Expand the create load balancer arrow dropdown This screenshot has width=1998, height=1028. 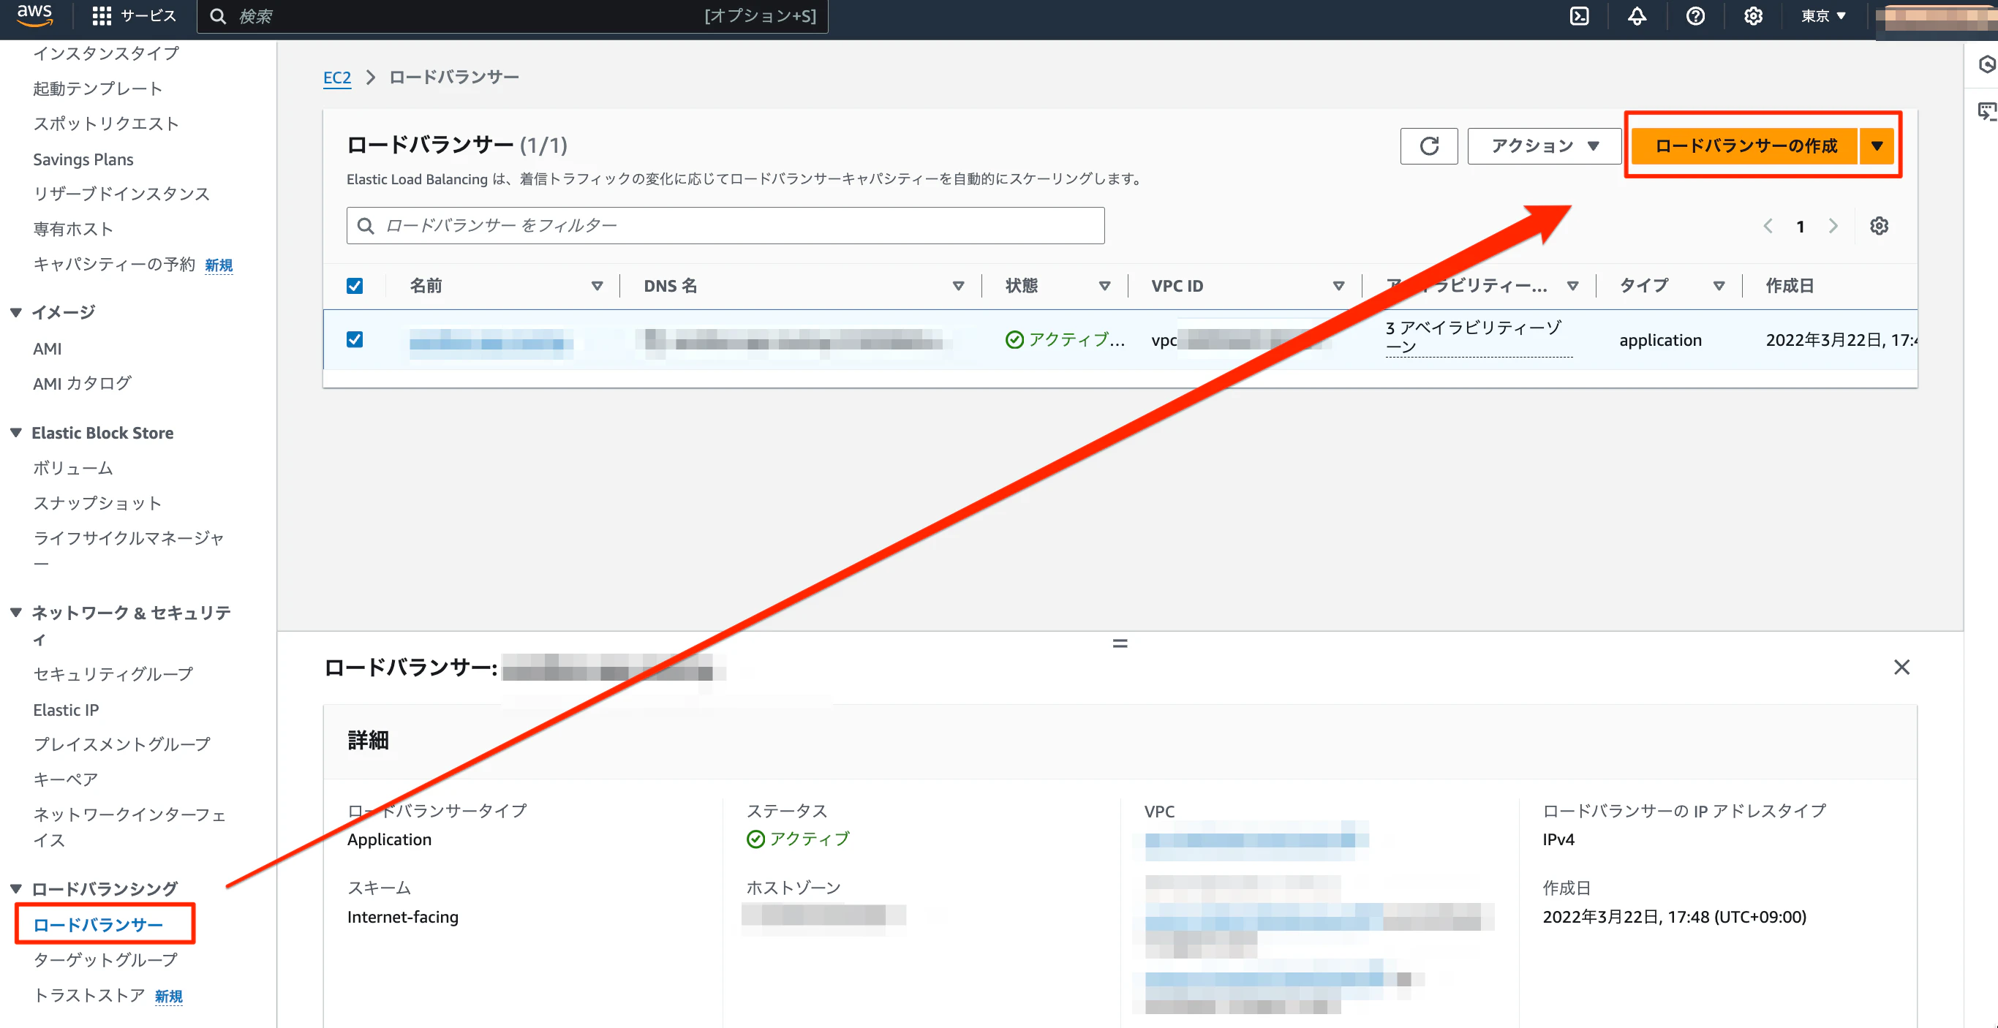(x=1876, y=145)
